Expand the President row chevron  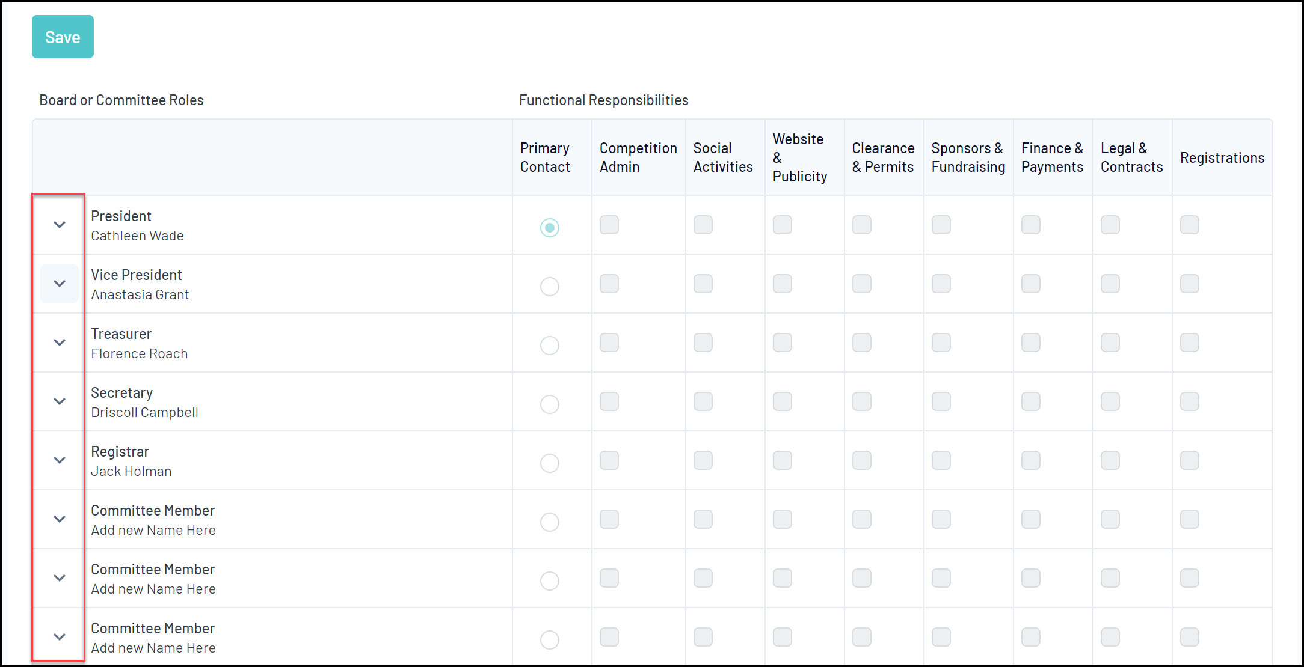[60, 225]
